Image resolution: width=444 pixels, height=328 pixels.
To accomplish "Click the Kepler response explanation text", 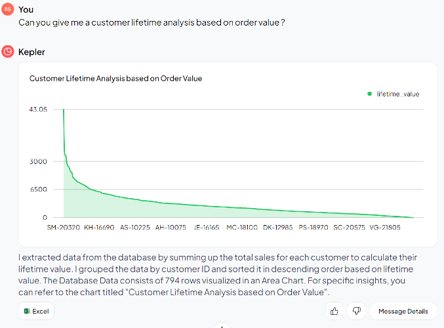I will pyautogui.click(x=218, y=274).
